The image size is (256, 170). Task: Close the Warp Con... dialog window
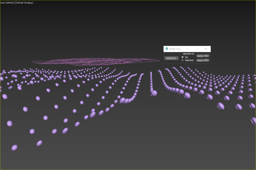[206, 49]
